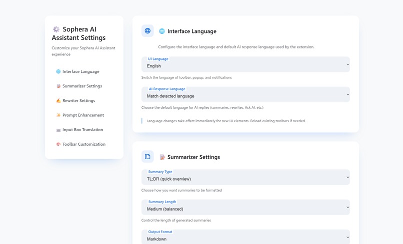
Task: Navigate to Rewriter Settings in sidebar
Action: (x=78, y=101)
